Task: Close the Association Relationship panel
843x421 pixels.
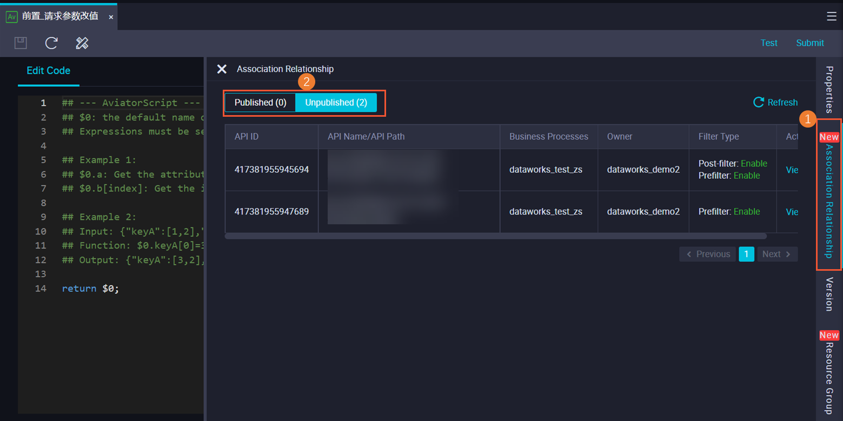Action: (222, 69)
